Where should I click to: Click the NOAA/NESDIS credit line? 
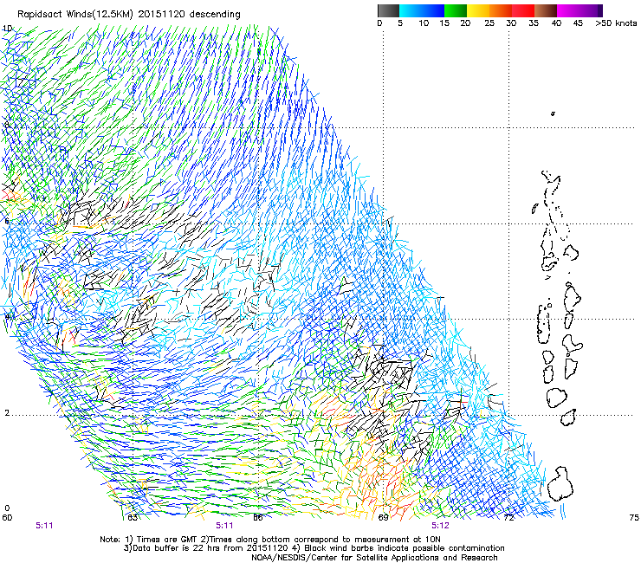pyautogui.click(x=374, y=558)
